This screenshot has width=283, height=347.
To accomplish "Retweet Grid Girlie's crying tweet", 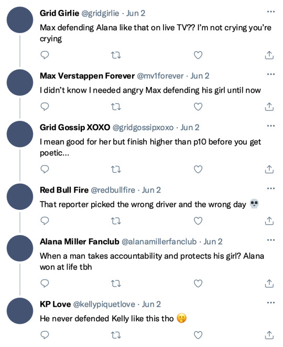I will [x=116, y=55].
